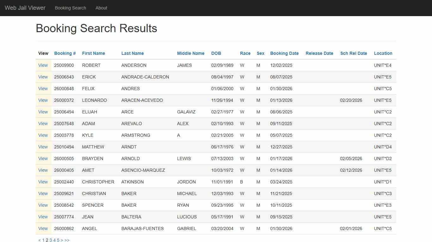Jump to the last results page
This screenshot has width=432, height=242.
tap(66, 240)
